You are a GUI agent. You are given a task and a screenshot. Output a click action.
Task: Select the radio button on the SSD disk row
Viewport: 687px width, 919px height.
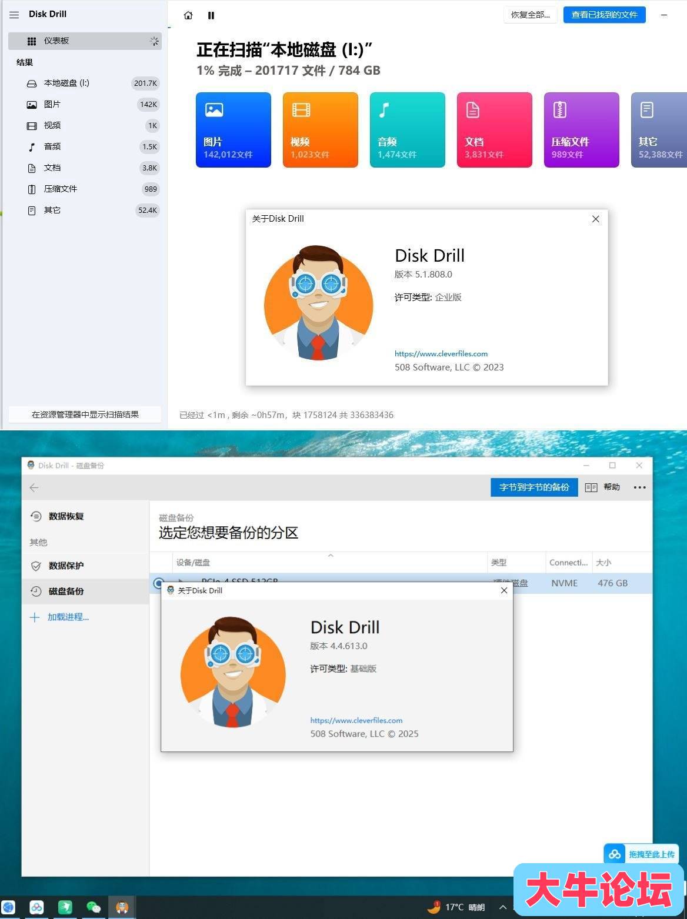click(158, 583)
